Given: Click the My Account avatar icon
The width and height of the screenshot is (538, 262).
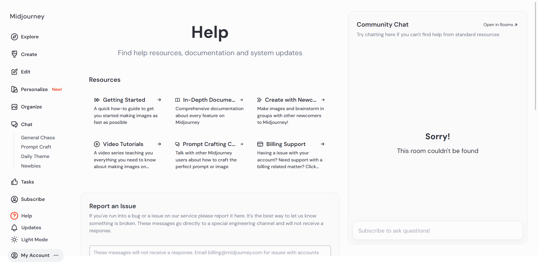Looking at the screenshot, I should coord(14,255).
